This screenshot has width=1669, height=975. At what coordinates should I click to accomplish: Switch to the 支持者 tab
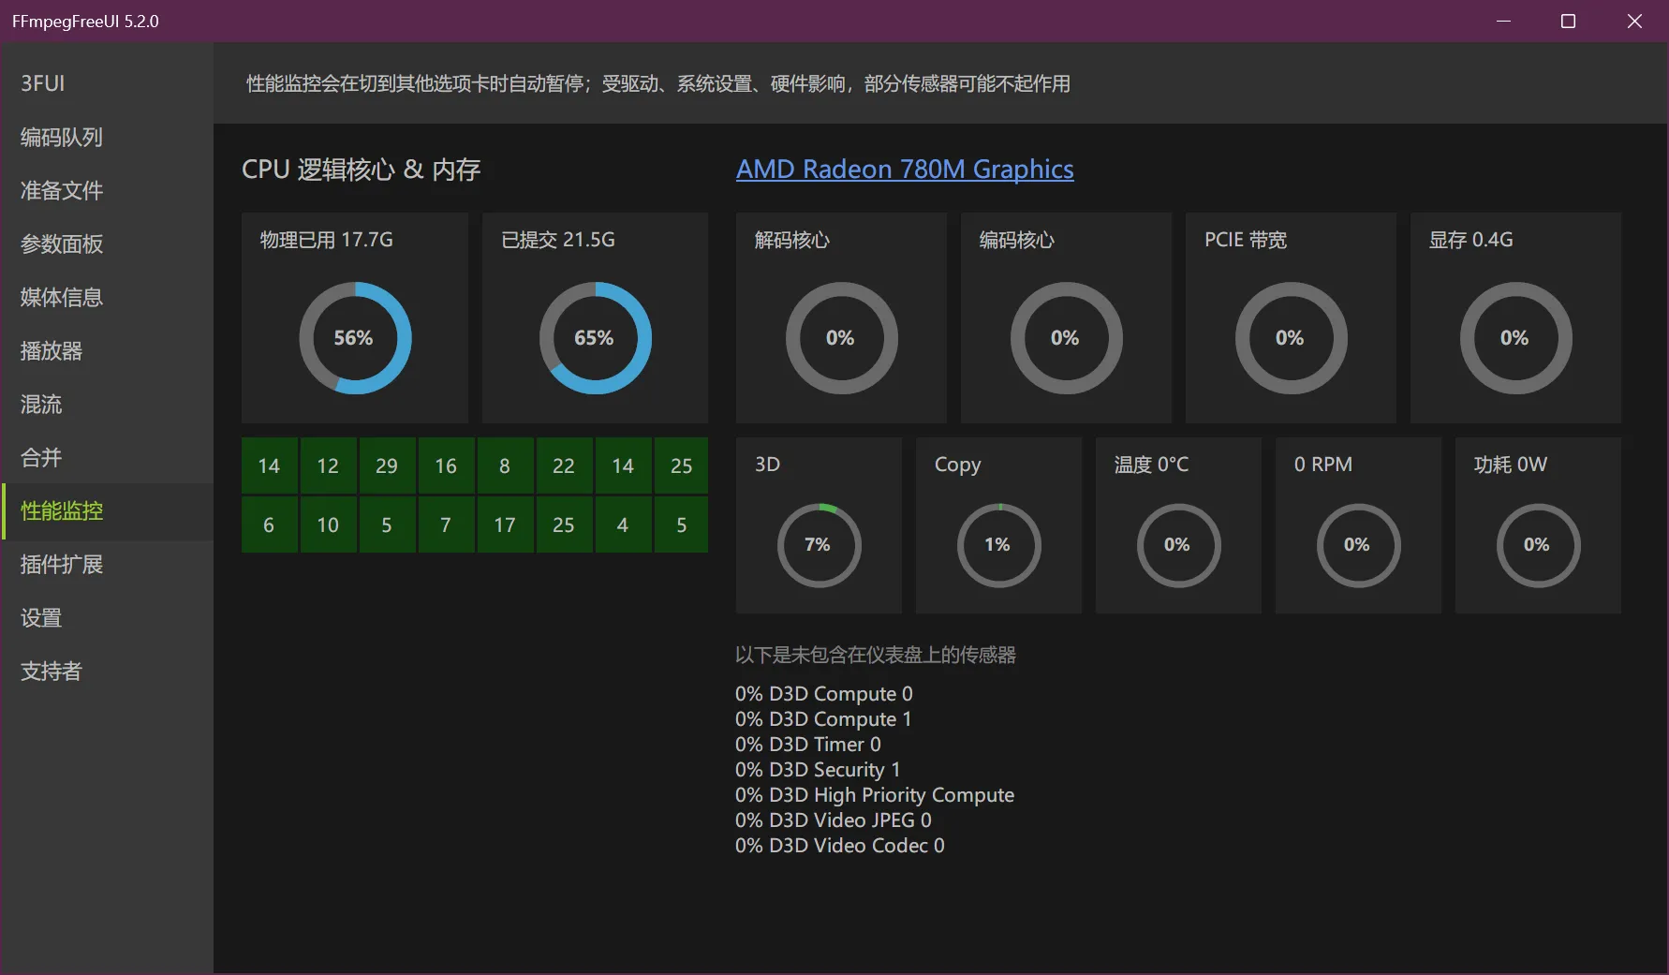(52, 672)
